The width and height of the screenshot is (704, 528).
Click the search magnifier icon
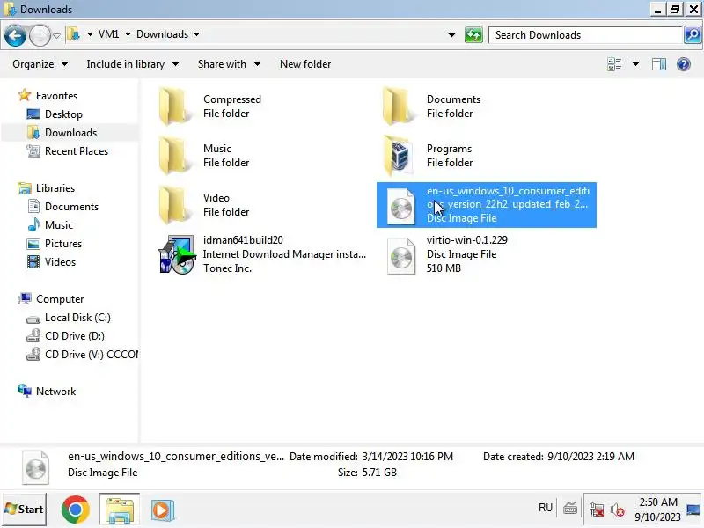693,35
